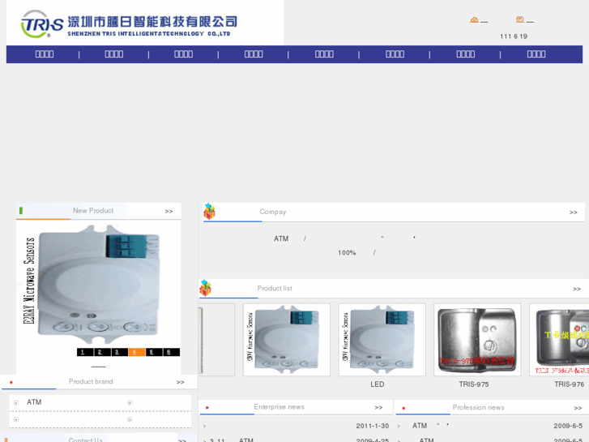Click the Chinese company name banner text

coord(152,21)
